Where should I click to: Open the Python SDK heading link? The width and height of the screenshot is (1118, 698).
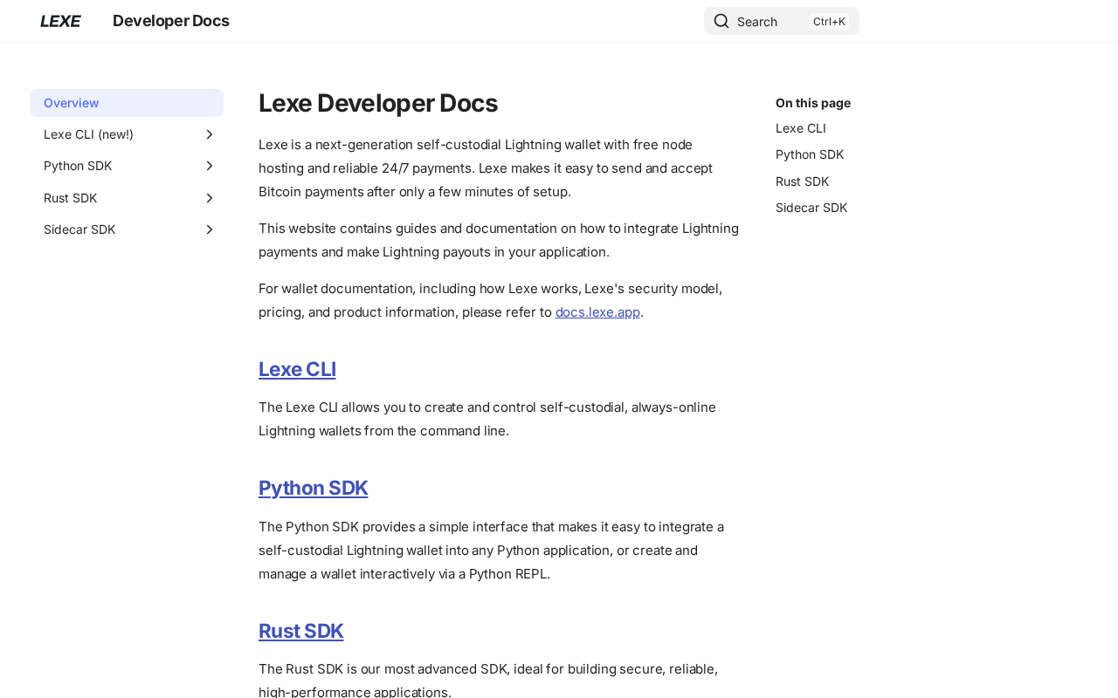(313, 488)
